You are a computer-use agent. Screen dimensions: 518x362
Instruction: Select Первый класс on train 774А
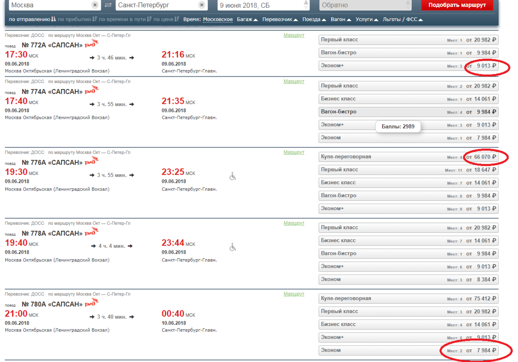coord(408,86)
